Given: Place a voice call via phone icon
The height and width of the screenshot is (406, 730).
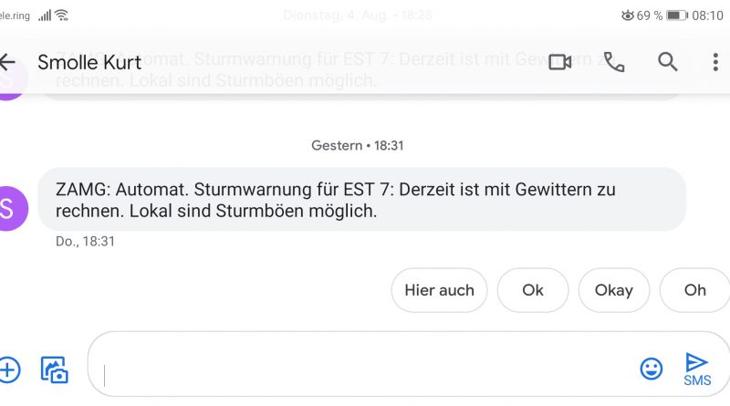Looking at the screenshot, I should [x=614, y=62].
